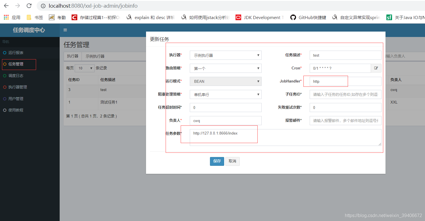The width and height of the screenshot is (425, 221).
Task: Click the 子任务ID input field
Action: tap(345, 94)
